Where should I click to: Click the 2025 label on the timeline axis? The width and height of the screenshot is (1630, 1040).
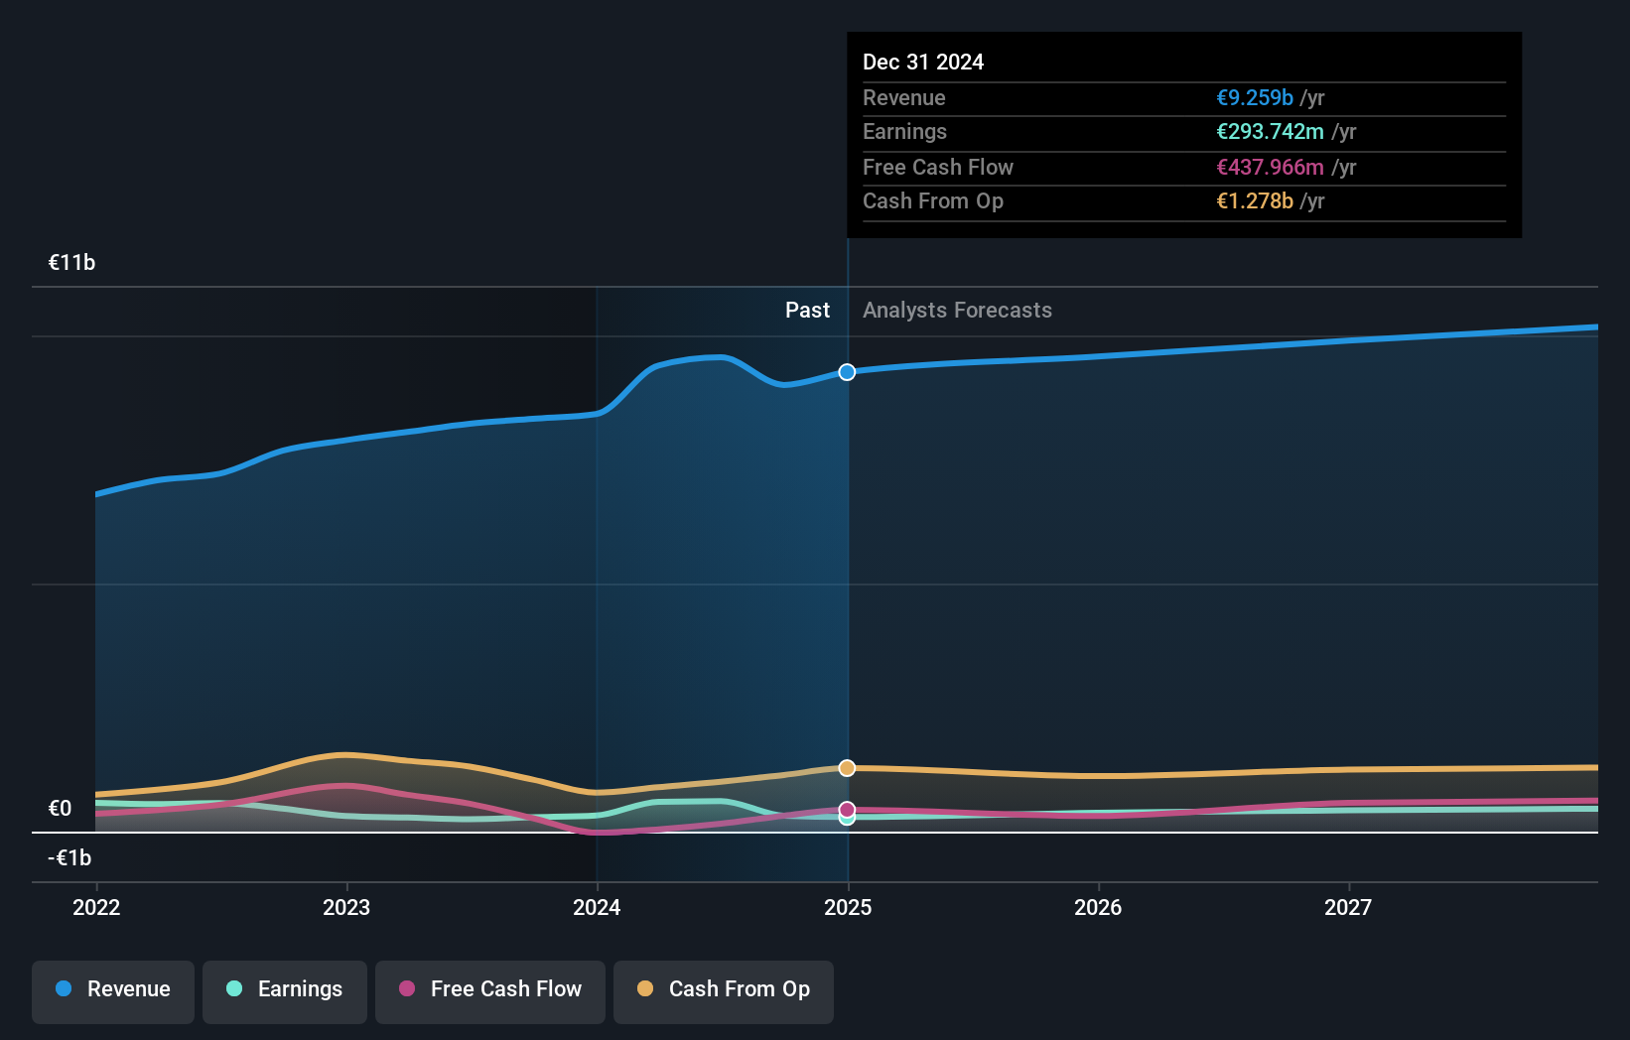pyautogui.click(x=847, y=906)
